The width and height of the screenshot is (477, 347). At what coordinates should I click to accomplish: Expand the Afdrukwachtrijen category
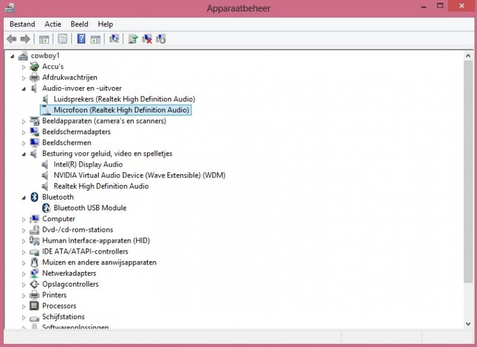(24, 78)
